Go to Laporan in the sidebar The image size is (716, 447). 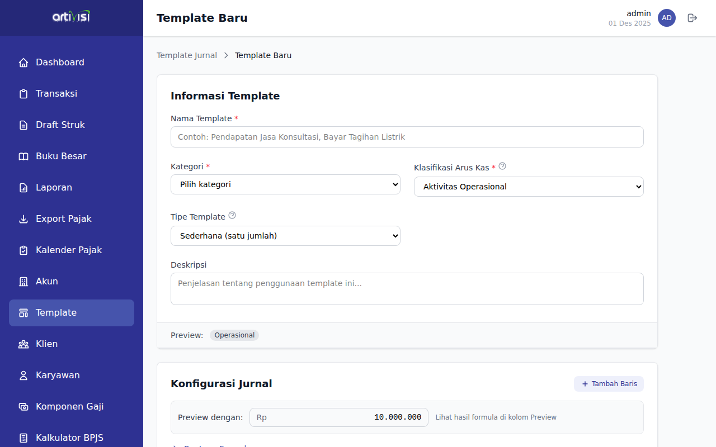tap(54, 188)
